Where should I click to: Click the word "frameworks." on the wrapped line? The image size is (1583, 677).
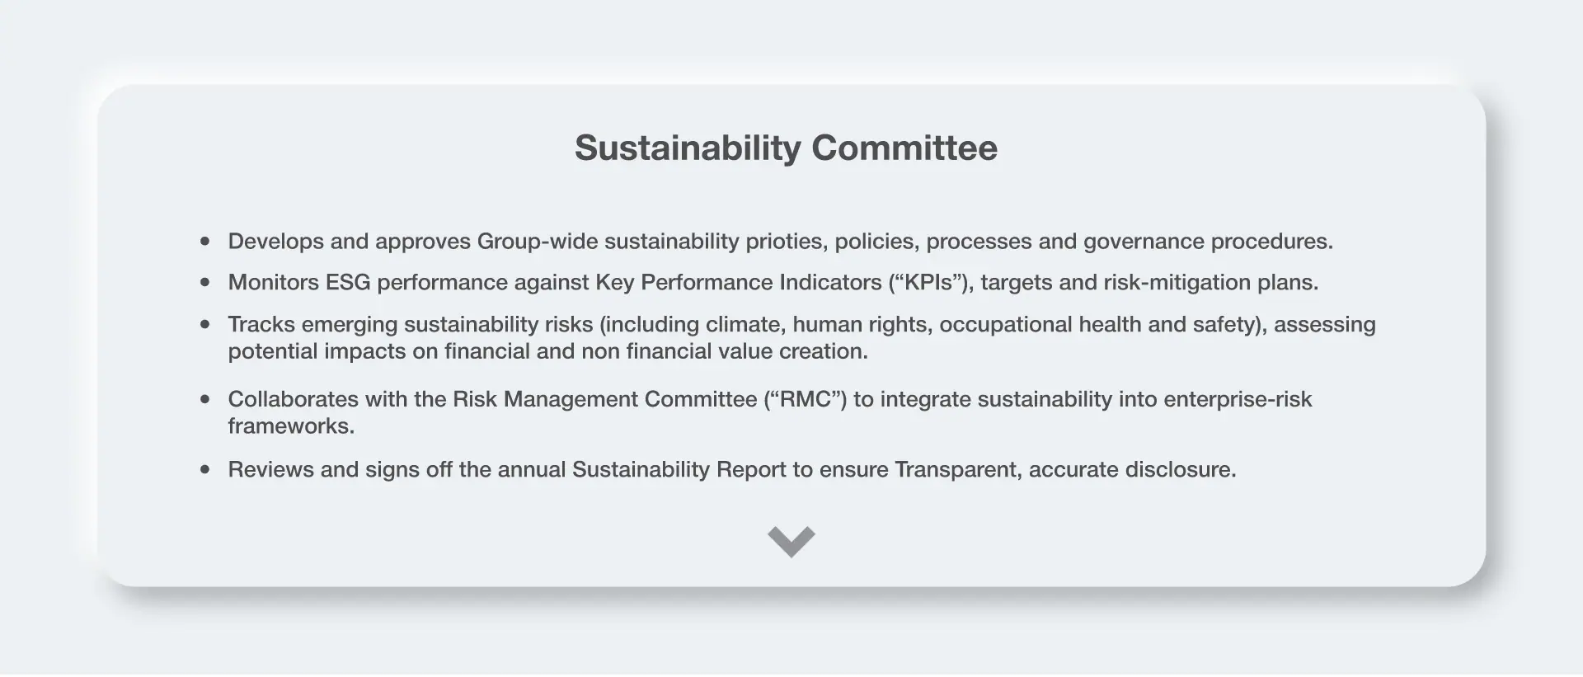[x=291, y=426]
